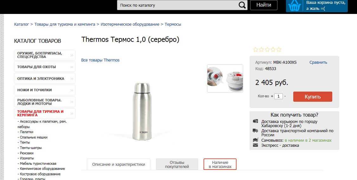Switch to the «Отзывы покупателей» tab
357x180 pixels.
[177, 164]
